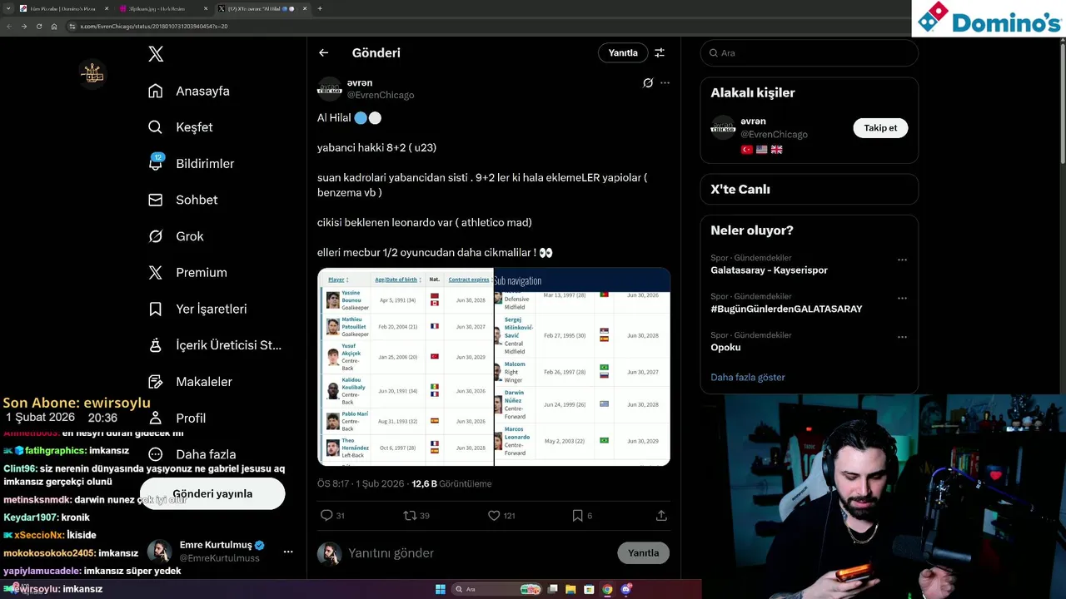
Task: Click the Yanıtla button at top
Action: (623, 52)
